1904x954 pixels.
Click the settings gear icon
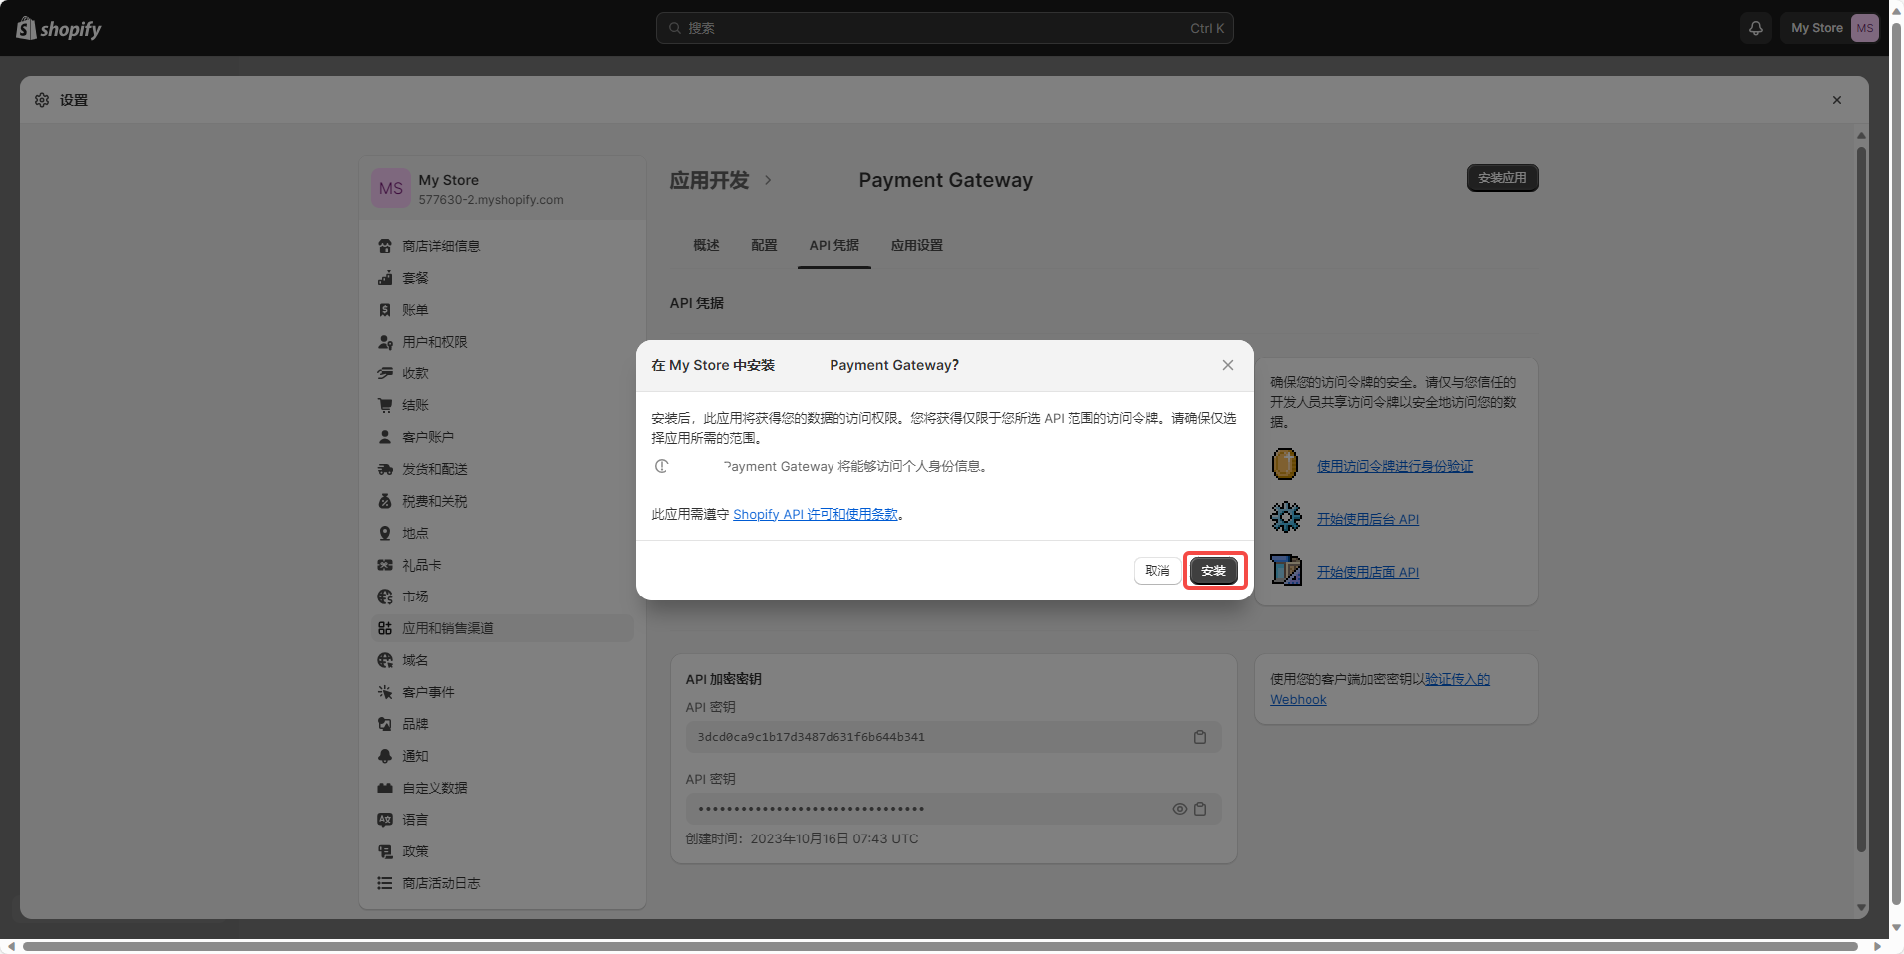coord(42,100)
